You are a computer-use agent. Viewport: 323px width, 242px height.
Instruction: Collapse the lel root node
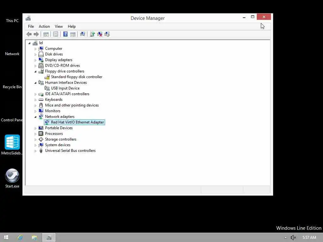[29, 43]
